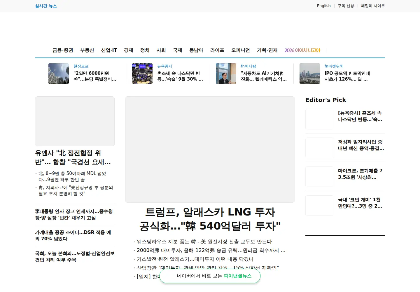The width and height of the screenshot is (420, 292).
Task: Click the thumbnail beside the [뉴욕증시] pick
Action: [x=319, y=119]
